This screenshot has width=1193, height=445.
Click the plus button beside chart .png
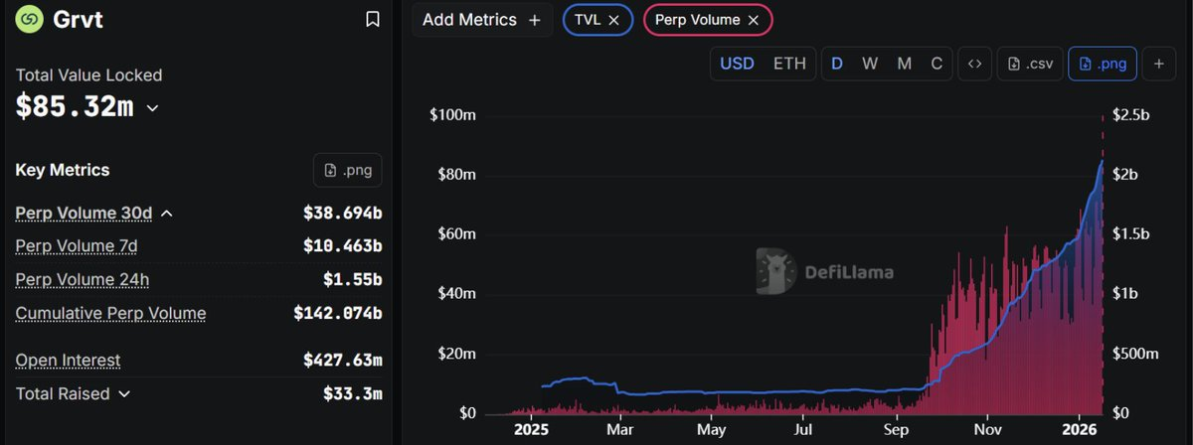[1158, 64]
